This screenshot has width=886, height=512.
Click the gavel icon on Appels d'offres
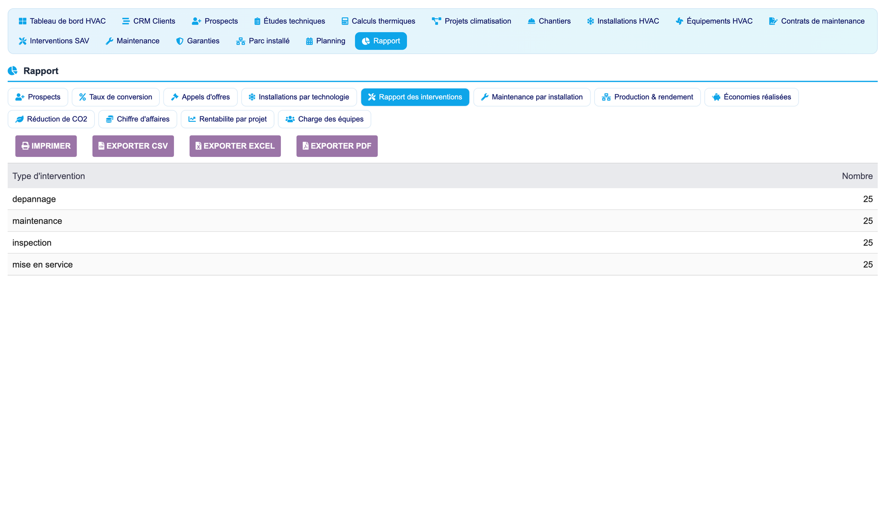click(x=174, y=97)
